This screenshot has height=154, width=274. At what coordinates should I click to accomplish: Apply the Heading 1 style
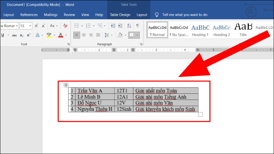click(x=200, y=30)
